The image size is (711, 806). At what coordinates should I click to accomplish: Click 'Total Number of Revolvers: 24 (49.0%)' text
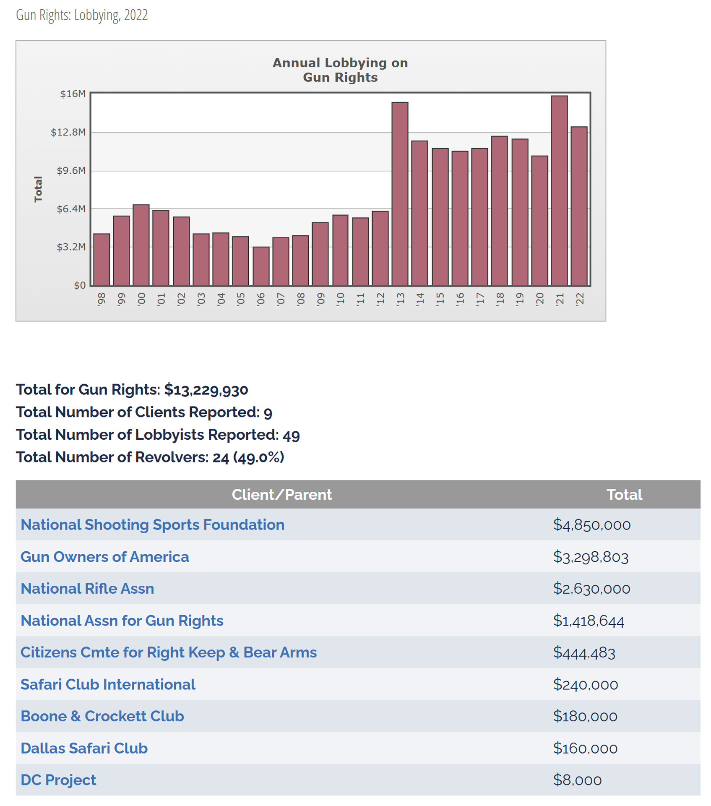(x=150, y=457)
